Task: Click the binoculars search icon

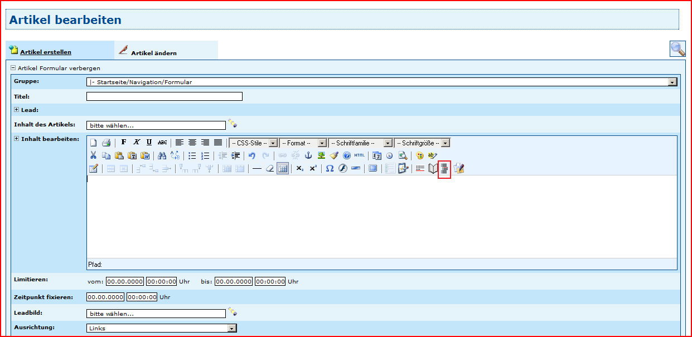Action: click(x=162, y=155)
